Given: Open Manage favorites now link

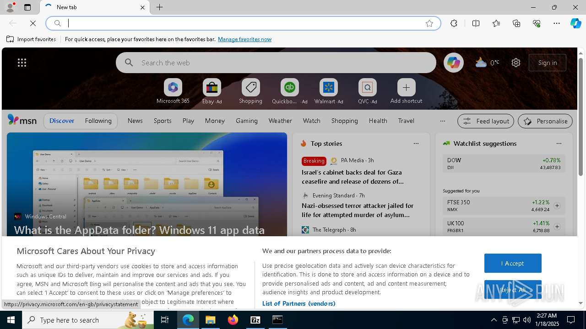Looking at the screenshot, I should coord(244,39).
